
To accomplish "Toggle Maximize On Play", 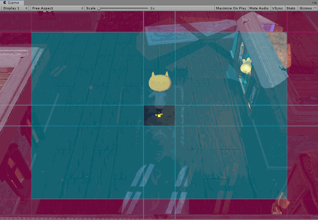I will [x=231, y=8].
